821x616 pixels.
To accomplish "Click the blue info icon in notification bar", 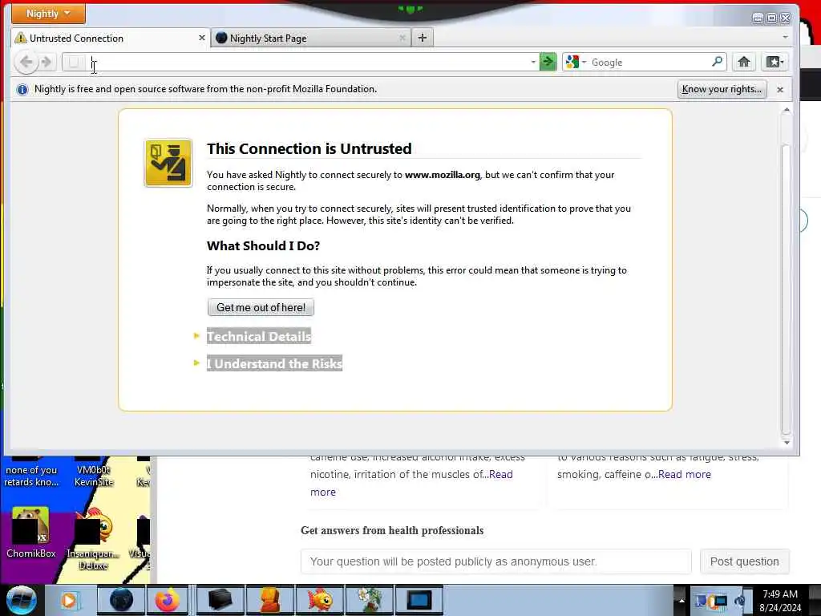I will tap(22, 90).
